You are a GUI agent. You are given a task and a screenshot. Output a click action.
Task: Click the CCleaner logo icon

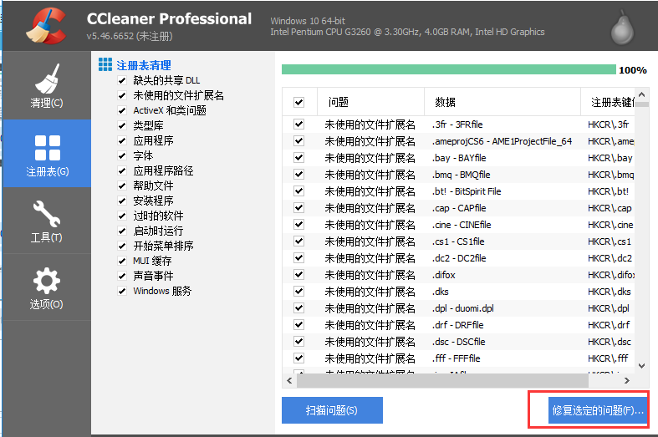(x=46, y=26)
